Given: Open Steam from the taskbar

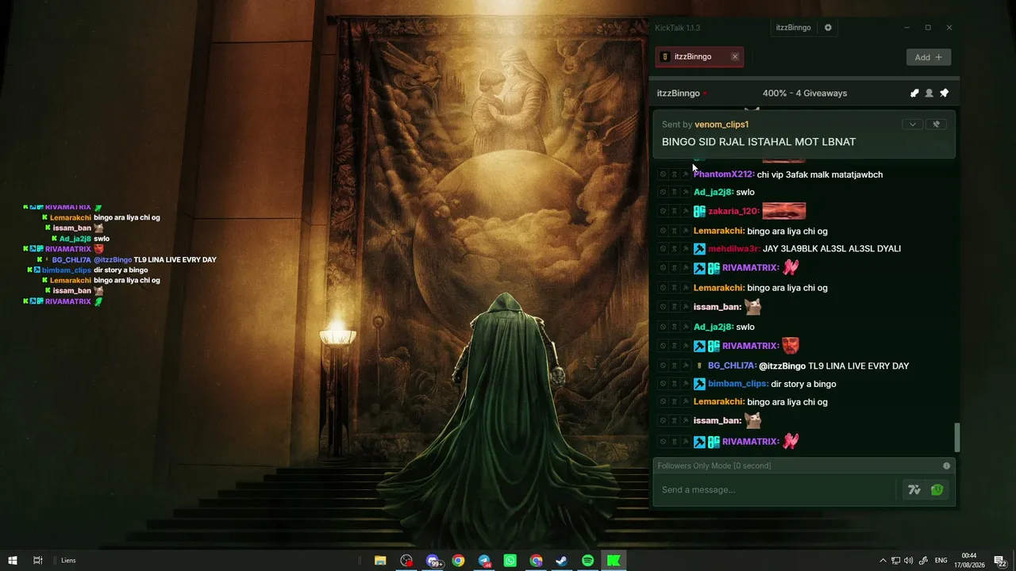Looking at the screenshot, I should click(x=561, y=561).
